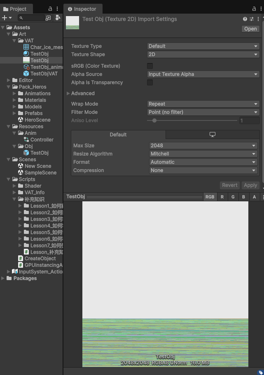Select the Default platform settings tab
The height and width of the screenshot is (375, 264).
[118, 134]
